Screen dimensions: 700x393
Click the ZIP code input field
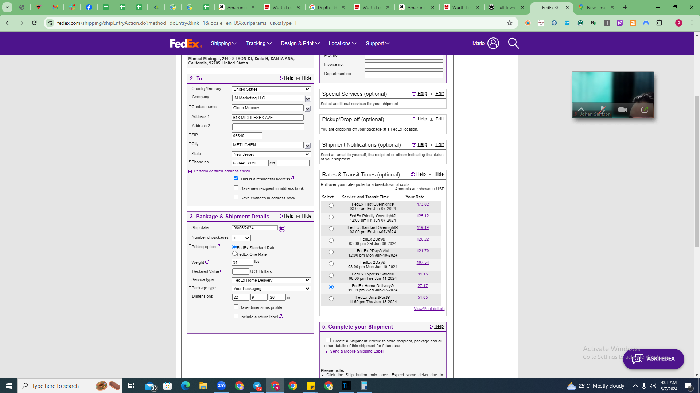click(x=247, y=136)
